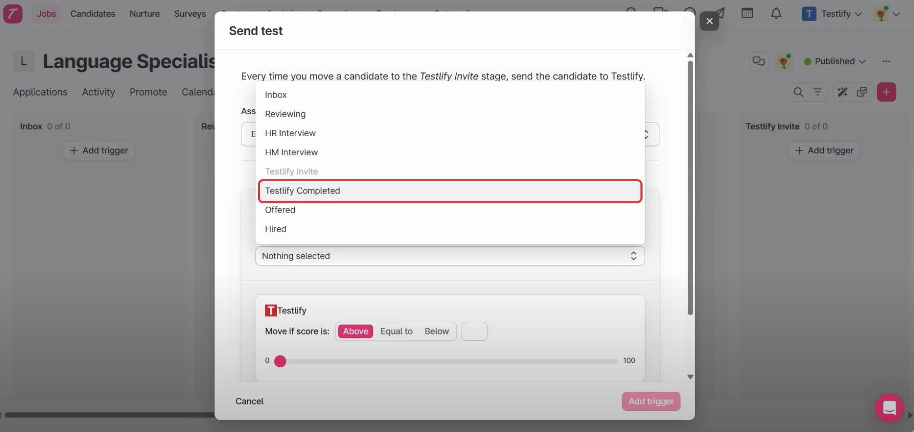Screen dimensions: 914x432
Task: Click the disabled Testlify Invite option
Action: click(x=450, y=172)
